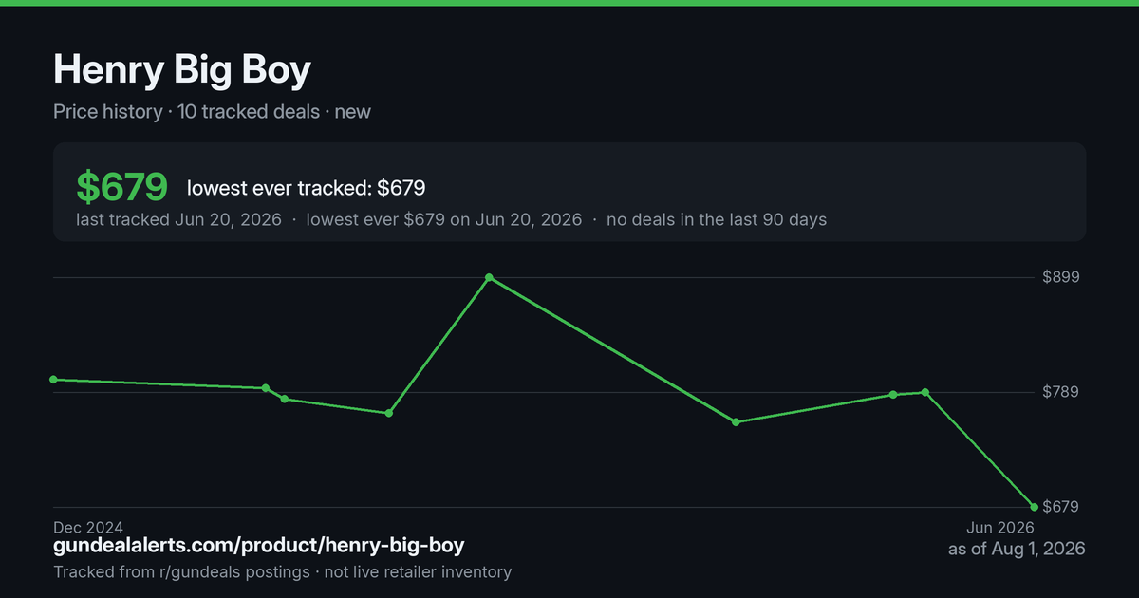Image resolution: width=1139 pixels, height=598 pixels.
Task: Click the $789 y-axis label
Action: tap(1060, 392)
